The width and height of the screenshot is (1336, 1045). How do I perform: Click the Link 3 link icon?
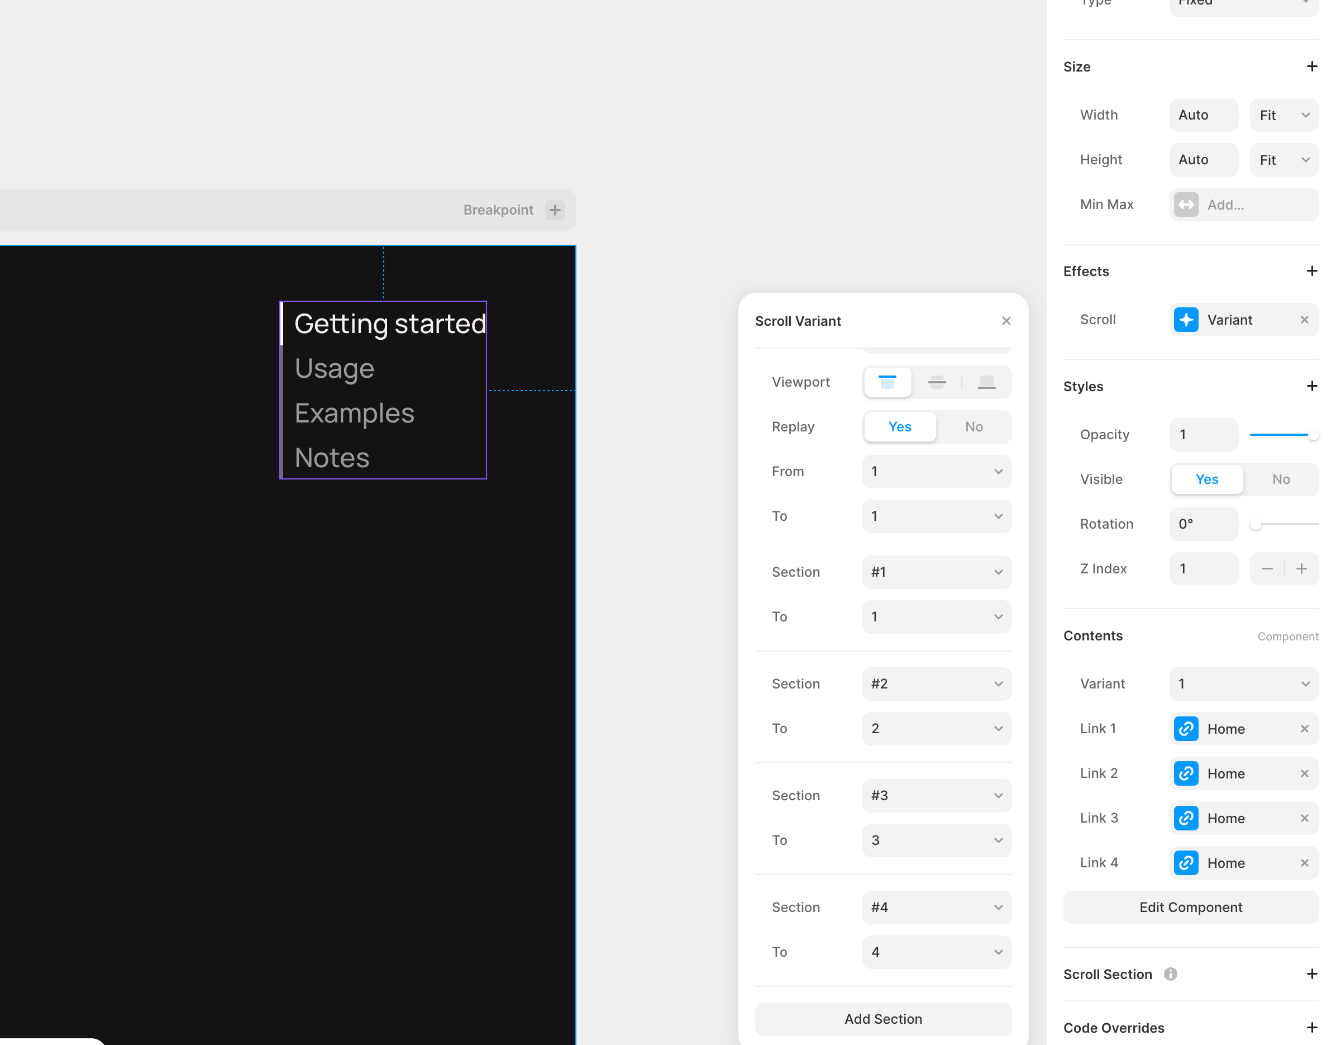1186,818
